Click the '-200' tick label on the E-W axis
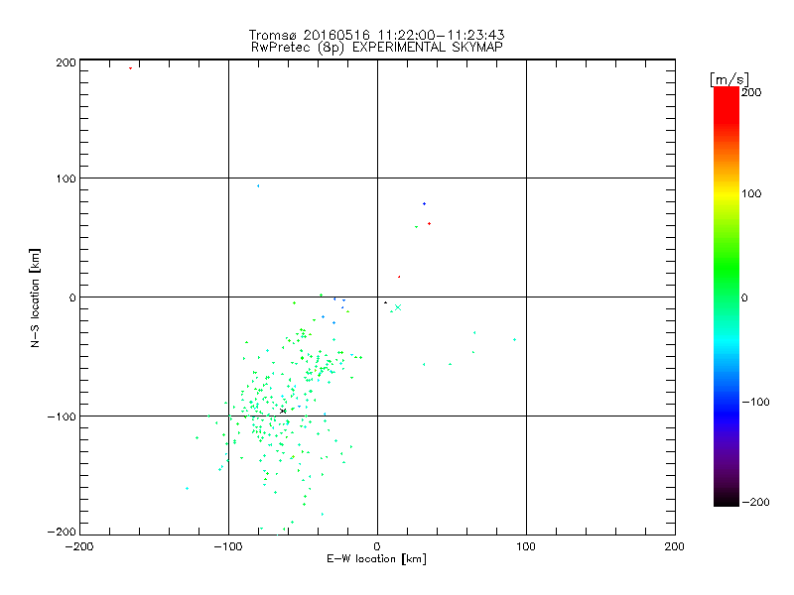The height and width of the screenshot is (595, 794). coord(80,546)
